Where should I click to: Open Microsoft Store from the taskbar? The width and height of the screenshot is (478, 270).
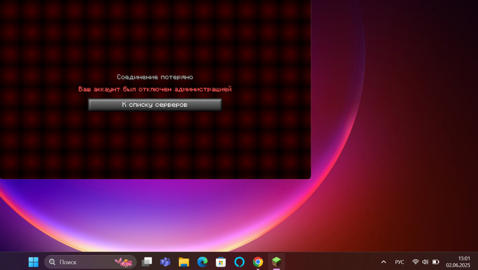221,262
